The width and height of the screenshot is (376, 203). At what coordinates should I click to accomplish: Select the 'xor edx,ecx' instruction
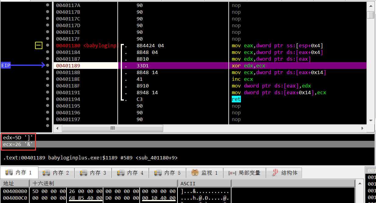249,66
